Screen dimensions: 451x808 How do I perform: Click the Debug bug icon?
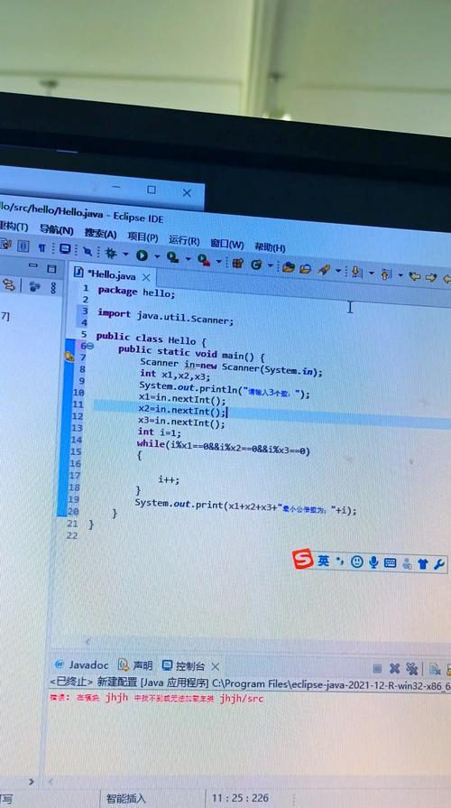[x=110, y=253]
